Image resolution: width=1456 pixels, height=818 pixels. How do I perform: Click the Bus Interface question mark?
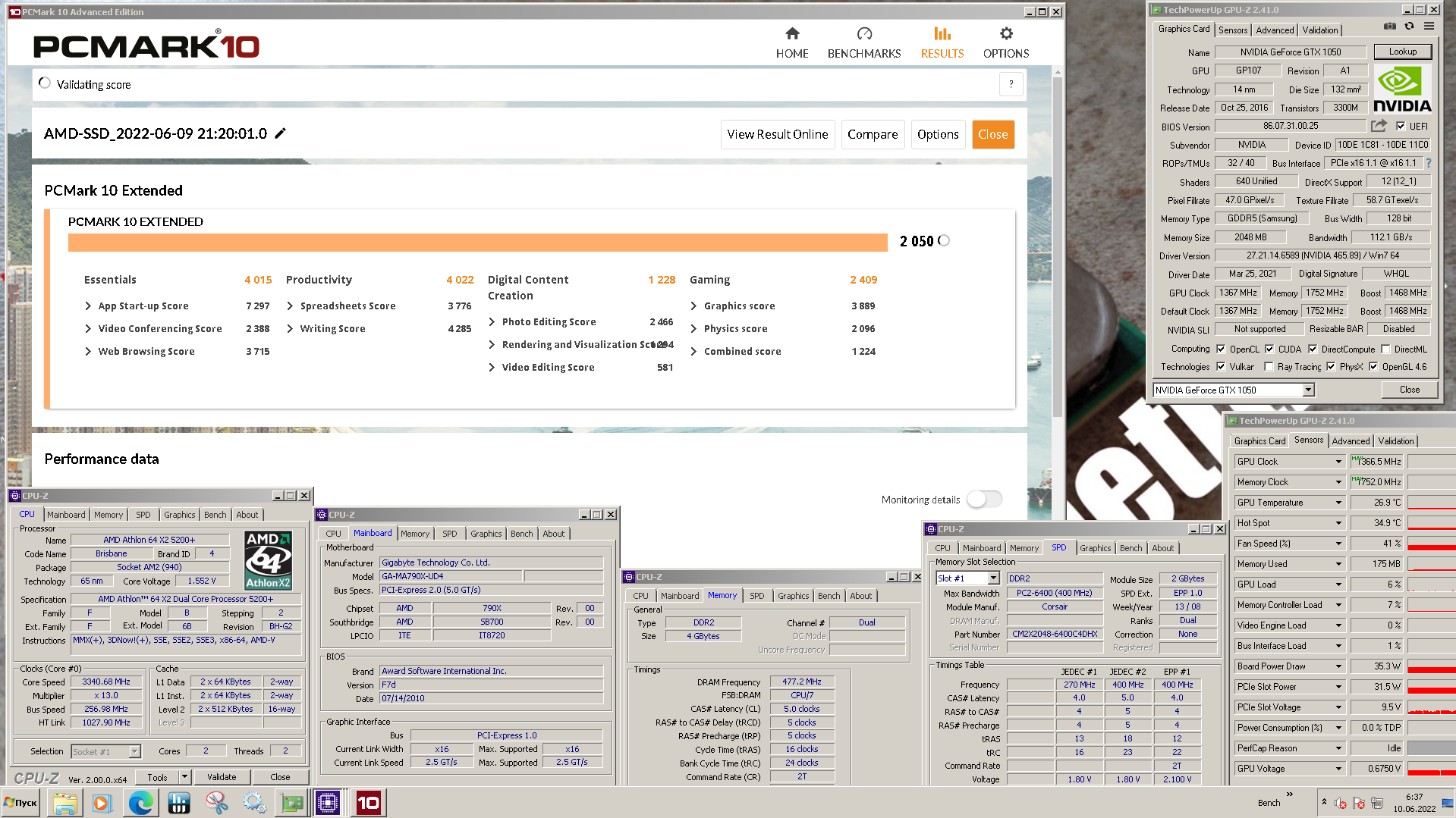[1429, 163]
